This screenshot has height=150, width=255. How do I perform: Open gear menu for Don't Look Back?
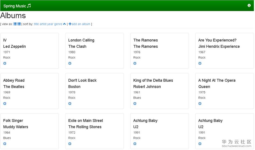pyautogui.click(x=70, y=103)
